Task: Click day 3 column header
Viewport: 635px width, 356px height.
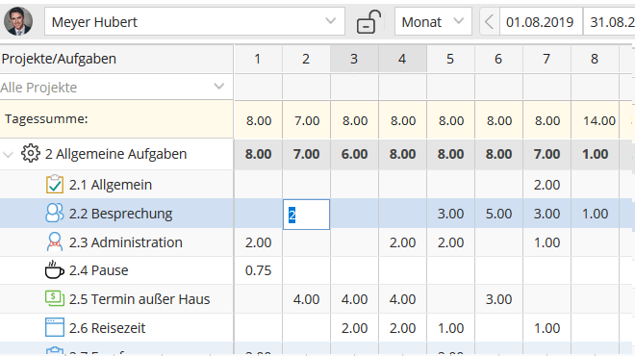Action: [x=354, y=59]
